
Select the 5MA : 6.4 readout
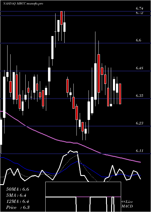[x=16, y=195]
